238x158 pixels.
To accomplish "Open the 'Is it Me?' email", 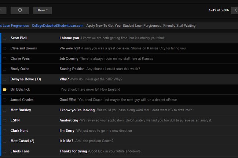I will point(87,141).
